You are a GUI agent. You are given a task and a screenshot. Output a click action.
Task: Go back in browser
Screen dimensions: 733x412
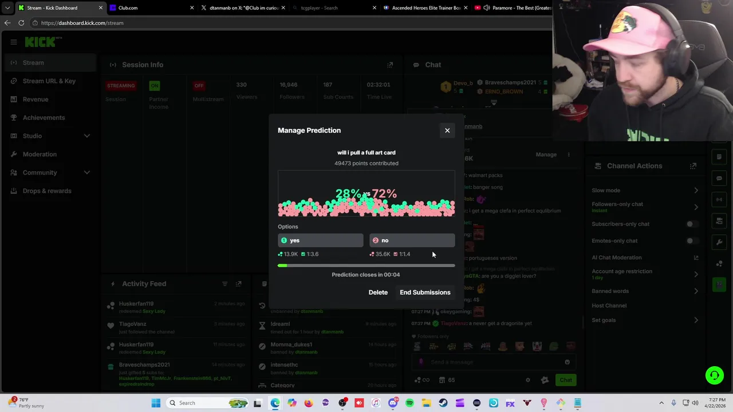coord(7,23)
